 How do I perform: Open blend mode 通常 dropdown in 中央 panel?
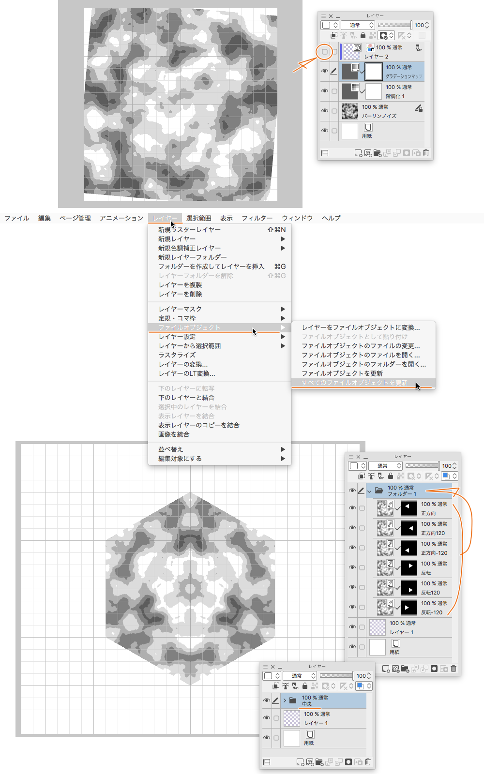pos(300,676)
